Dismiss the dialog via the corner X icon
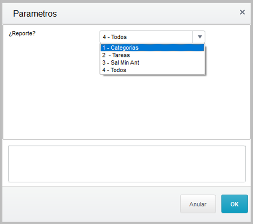 (x=242, y=12)
